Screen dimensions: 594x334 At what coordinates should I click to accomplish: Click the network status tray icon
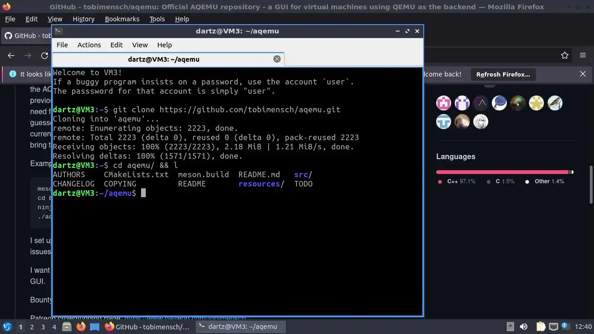[553, 327]
